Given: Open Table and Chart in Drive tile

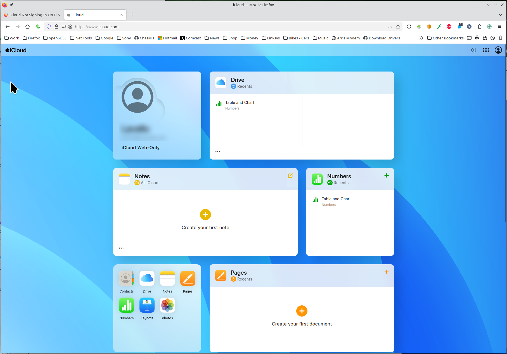Looking at the screenshot, I should coord(256,105).
